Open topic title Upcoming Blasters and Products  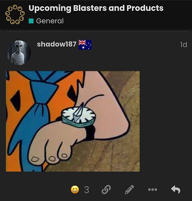tap(96, 8)
